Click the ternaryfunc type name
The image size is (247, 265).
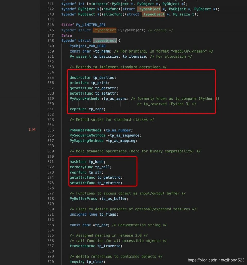(81, 167)
